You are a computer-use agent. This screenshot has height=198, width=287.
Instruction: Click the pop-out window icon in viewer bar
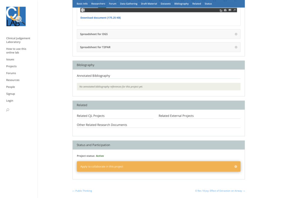pyautogui.click(x=235, y=10)
